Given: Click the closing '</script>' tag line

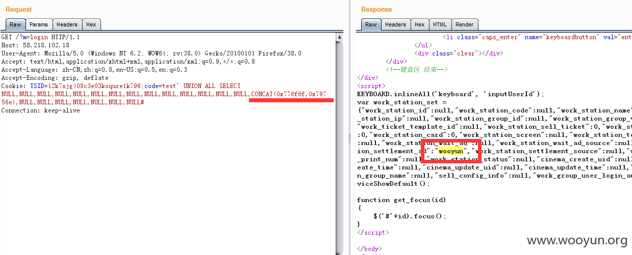Looking at the screenshot, I should coord(373,233).
